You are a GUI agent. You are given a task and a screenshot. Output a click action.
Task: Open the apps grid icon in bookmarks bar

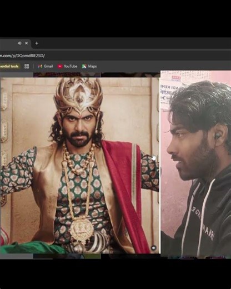pyautogui.click(x=27, y=66)
